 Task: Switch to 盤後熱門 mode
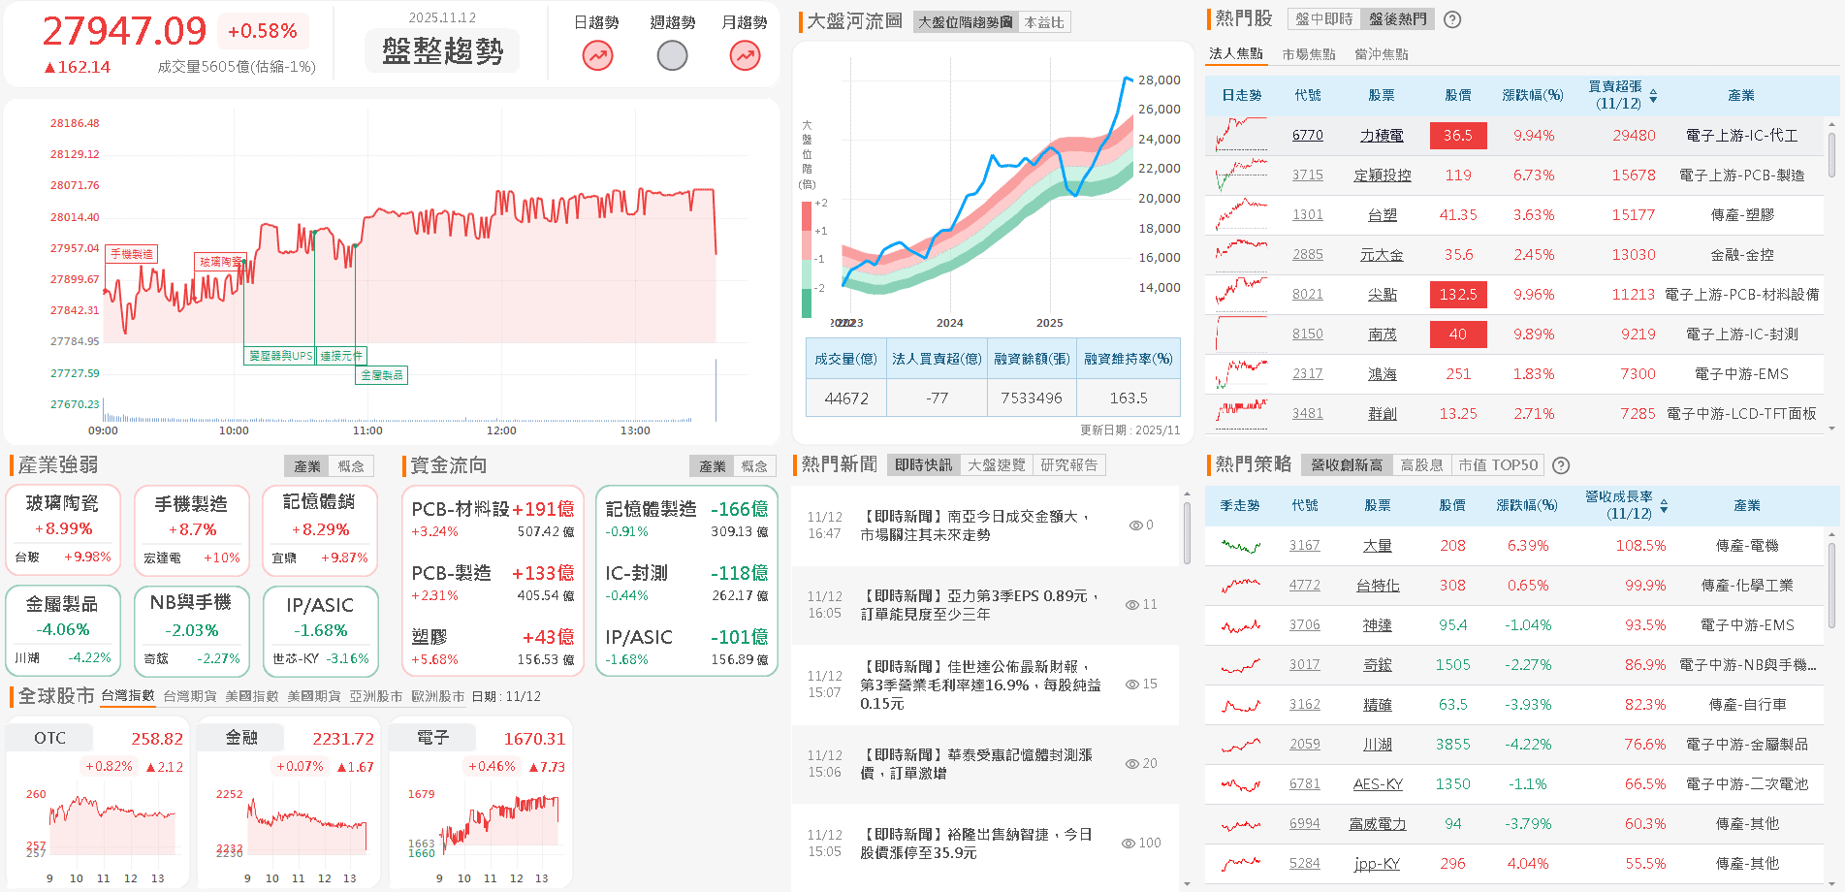pos(1396,18)
